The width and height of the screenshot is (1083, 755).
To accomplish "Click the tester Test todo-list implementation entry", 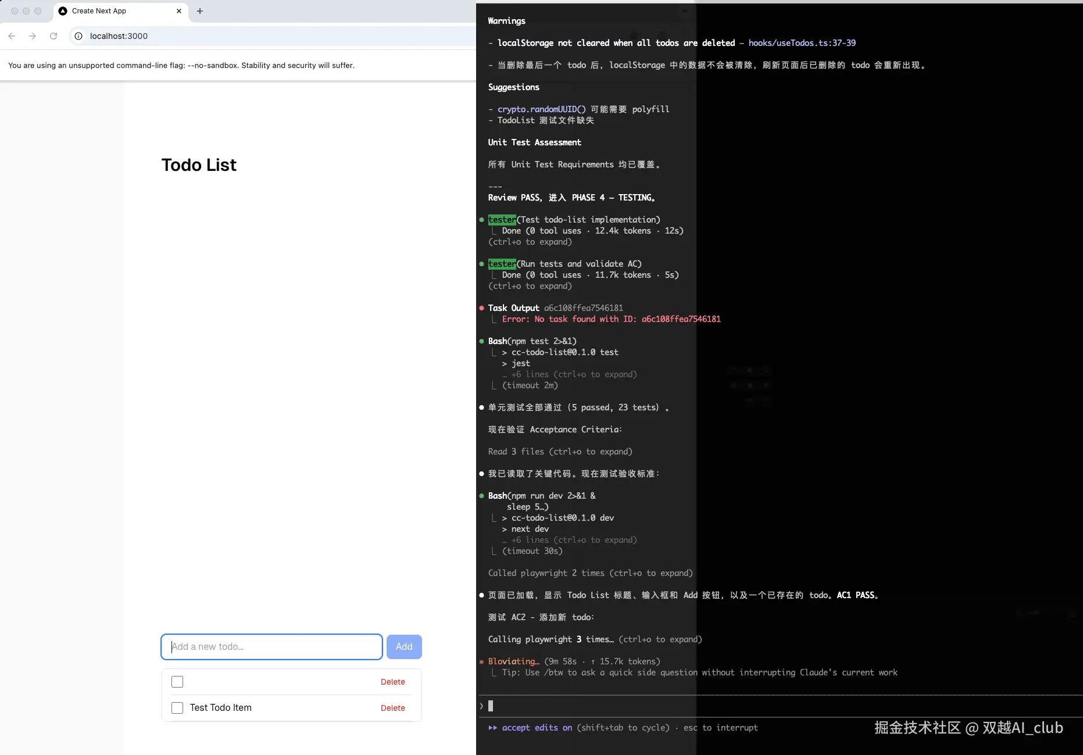I will [574, 220].
